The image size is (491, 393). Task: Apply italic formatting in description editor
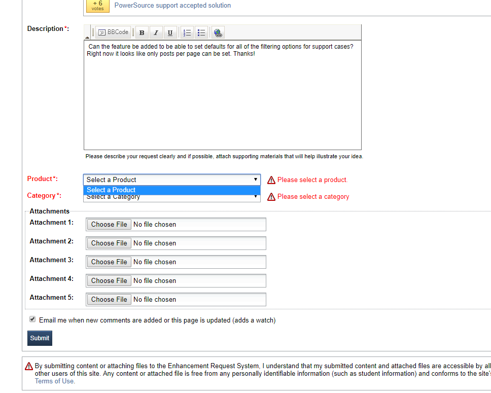point(156,32)
